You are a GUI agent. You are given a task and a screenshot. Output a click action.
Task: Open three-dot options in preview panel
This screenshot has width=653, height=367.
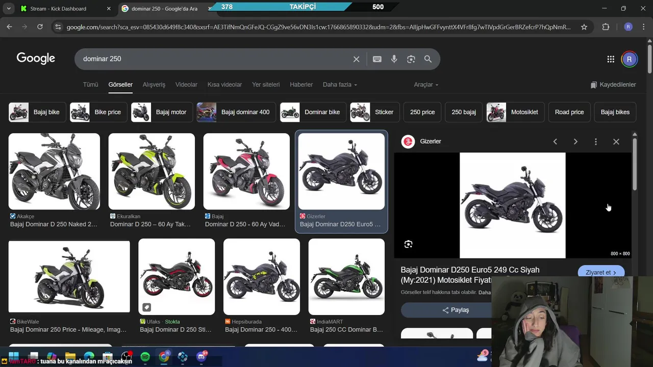[x=595, y=142]
